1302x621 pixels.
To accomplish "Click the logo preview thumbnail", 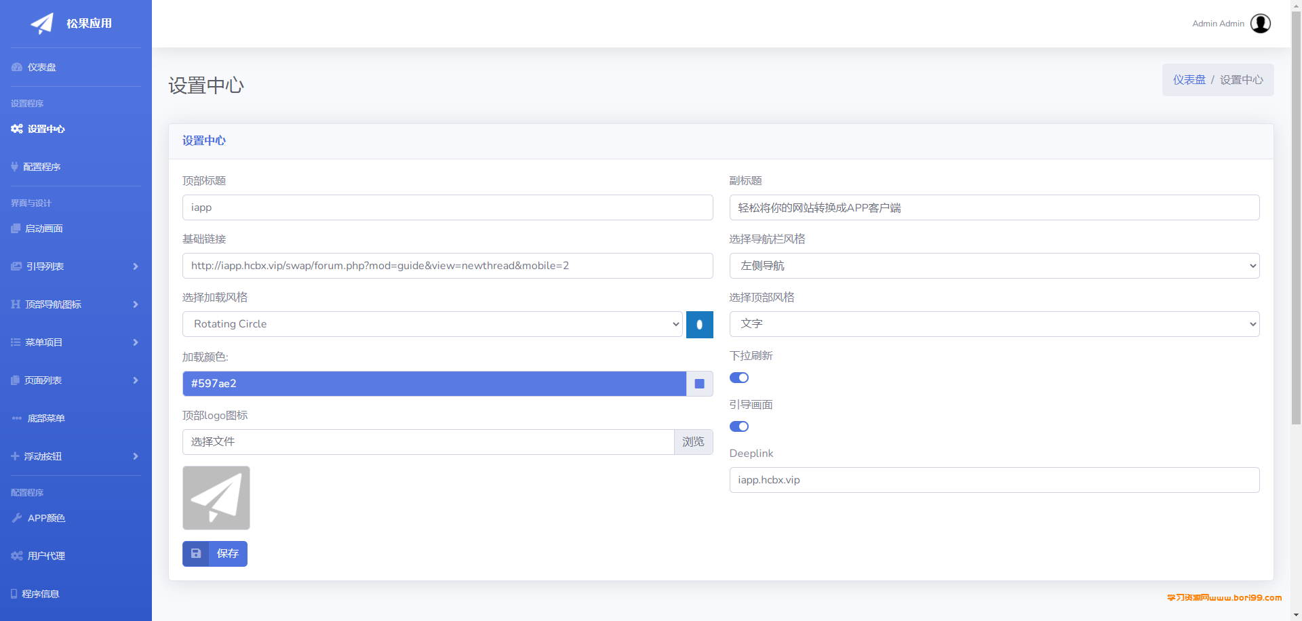I will click(216, 498).
